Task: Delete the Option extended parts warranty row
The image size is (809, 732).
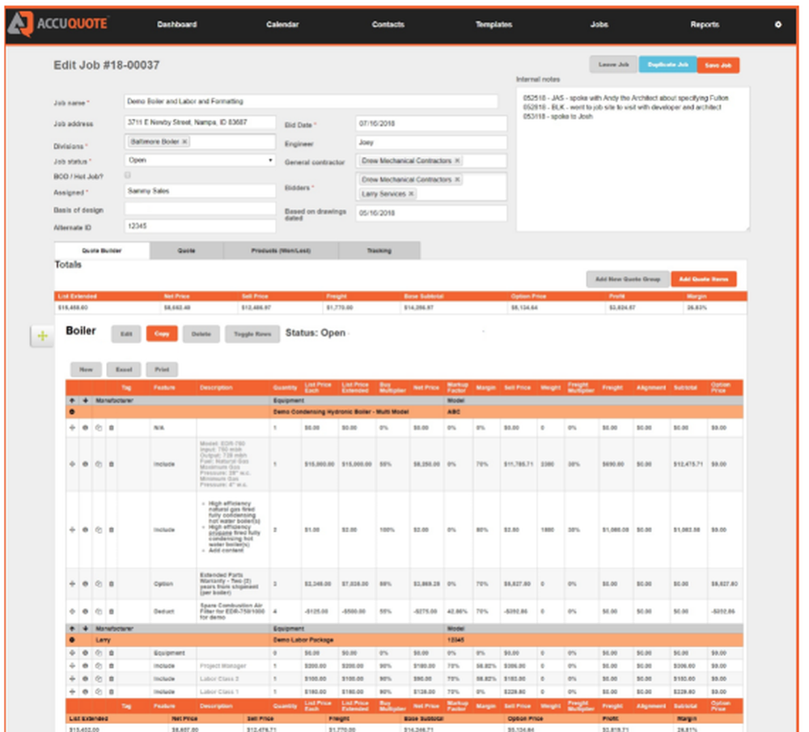Action: point(112,584)
